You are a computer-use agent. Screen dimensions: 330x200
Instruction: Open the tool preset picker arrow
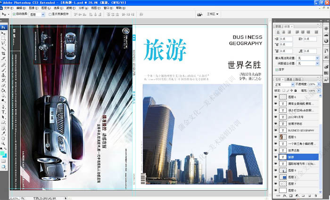click(x=8, y=14)
